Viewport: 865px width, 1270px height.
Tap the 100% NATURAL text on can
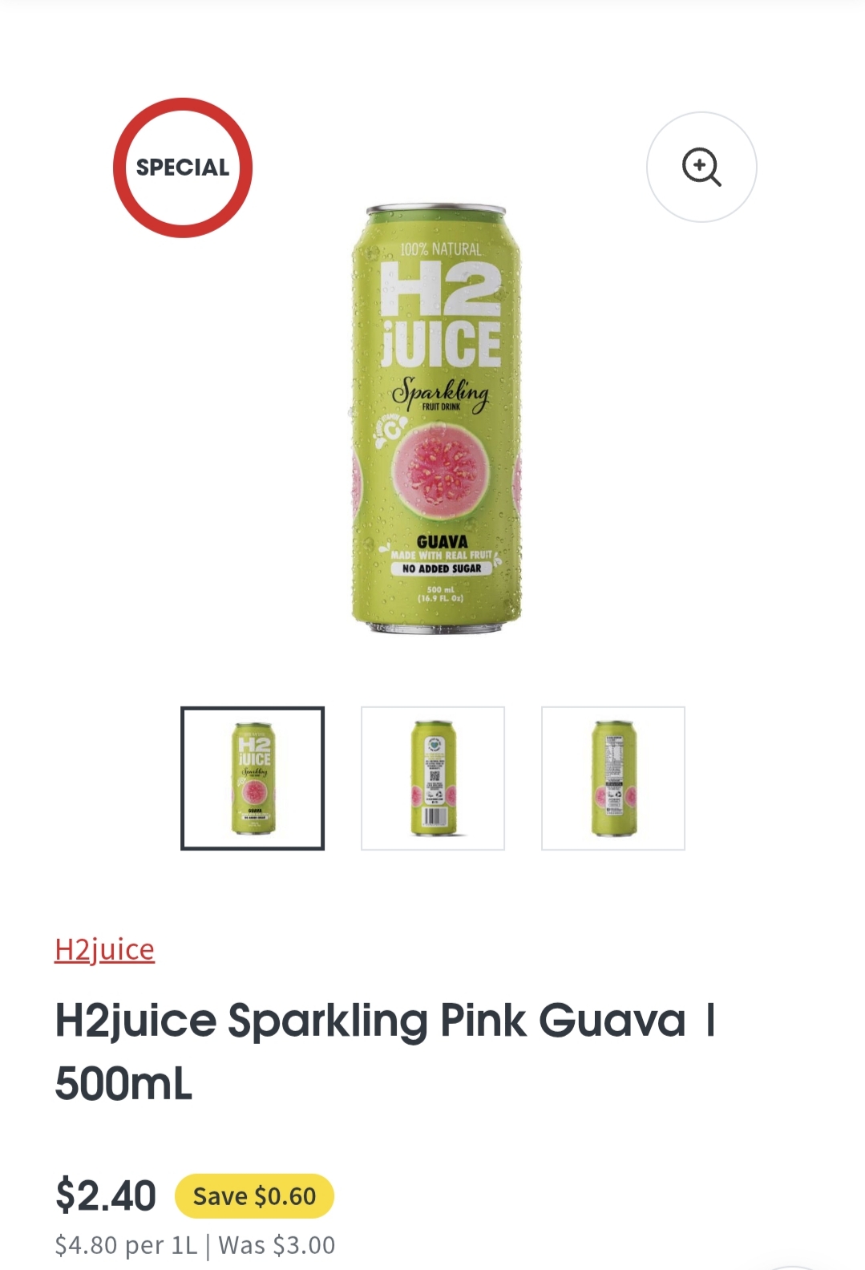(x=441, y=249)
